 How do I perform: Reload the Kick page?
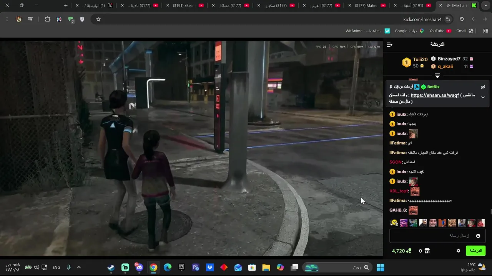point(462,19)
